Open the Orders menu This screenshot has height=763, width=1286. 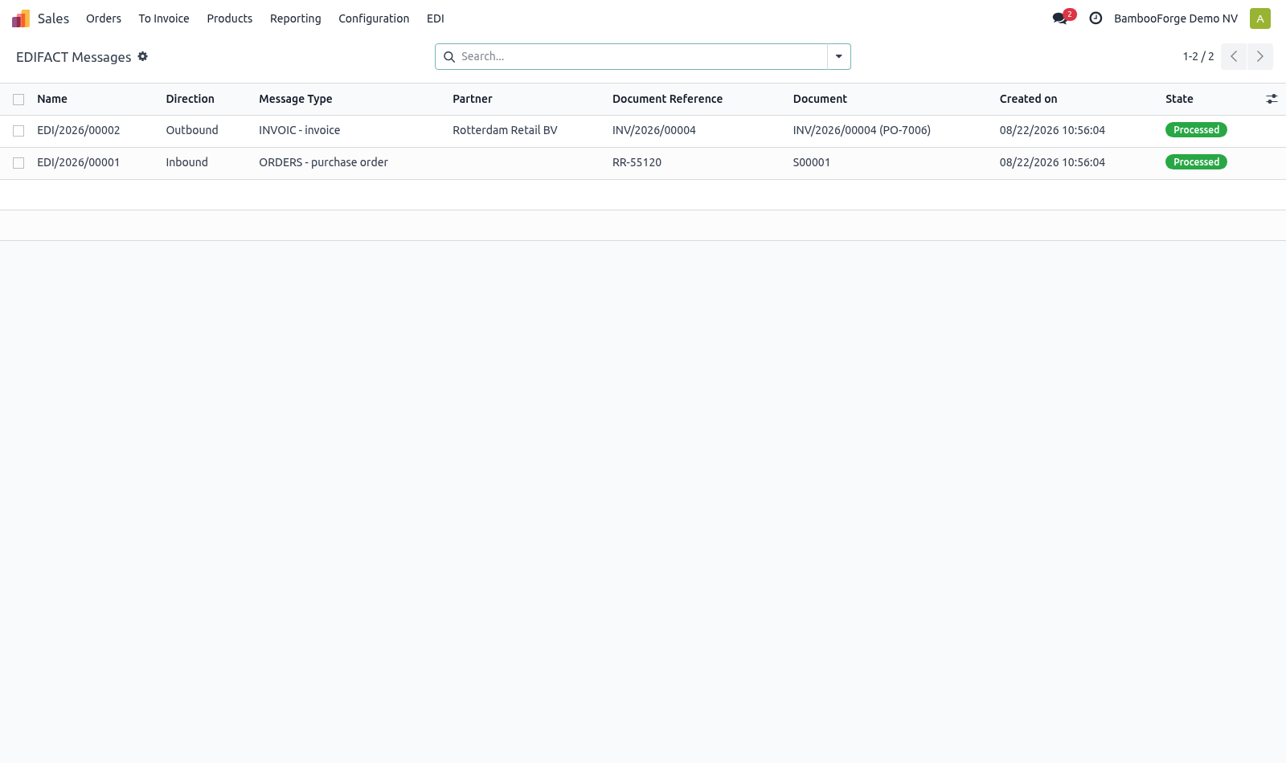(104, 18)
